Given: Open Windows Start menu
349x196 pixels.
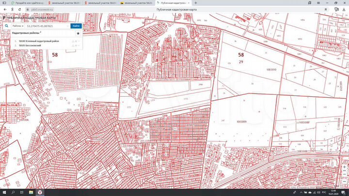Looking at the screenshot, I should tap(4, 192).
